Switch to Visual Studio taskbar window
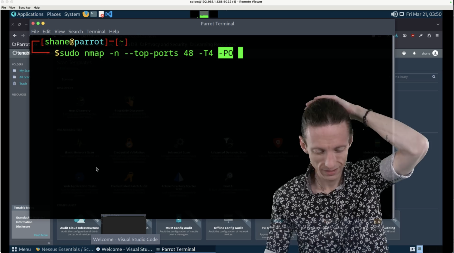 124,249
